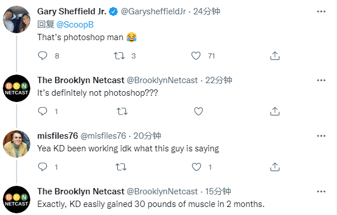Retweet 'It's definitely not photoshop???' tweet

tap(122, 111)
